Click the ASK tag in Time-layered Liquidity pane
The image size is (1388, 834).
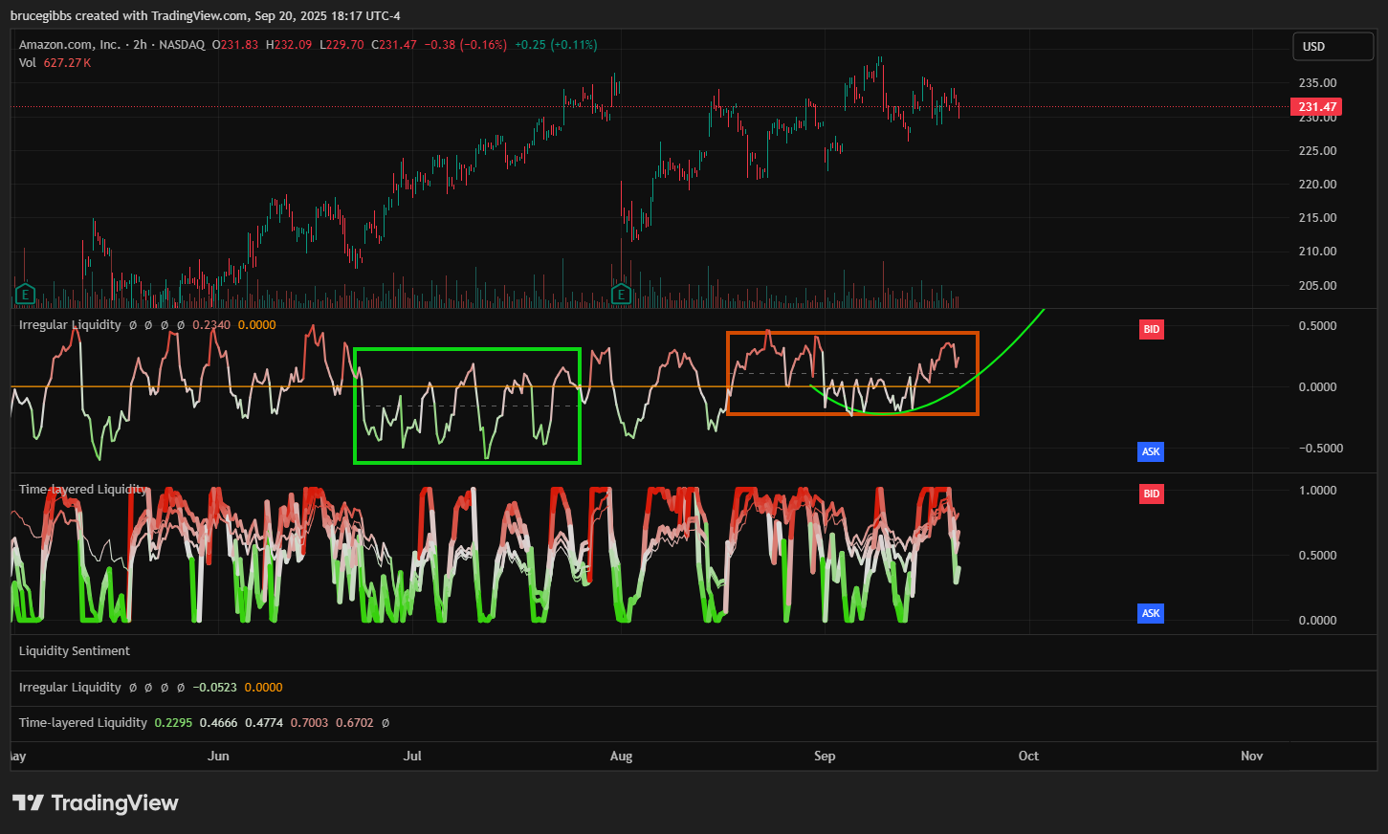coord(1151,613)
